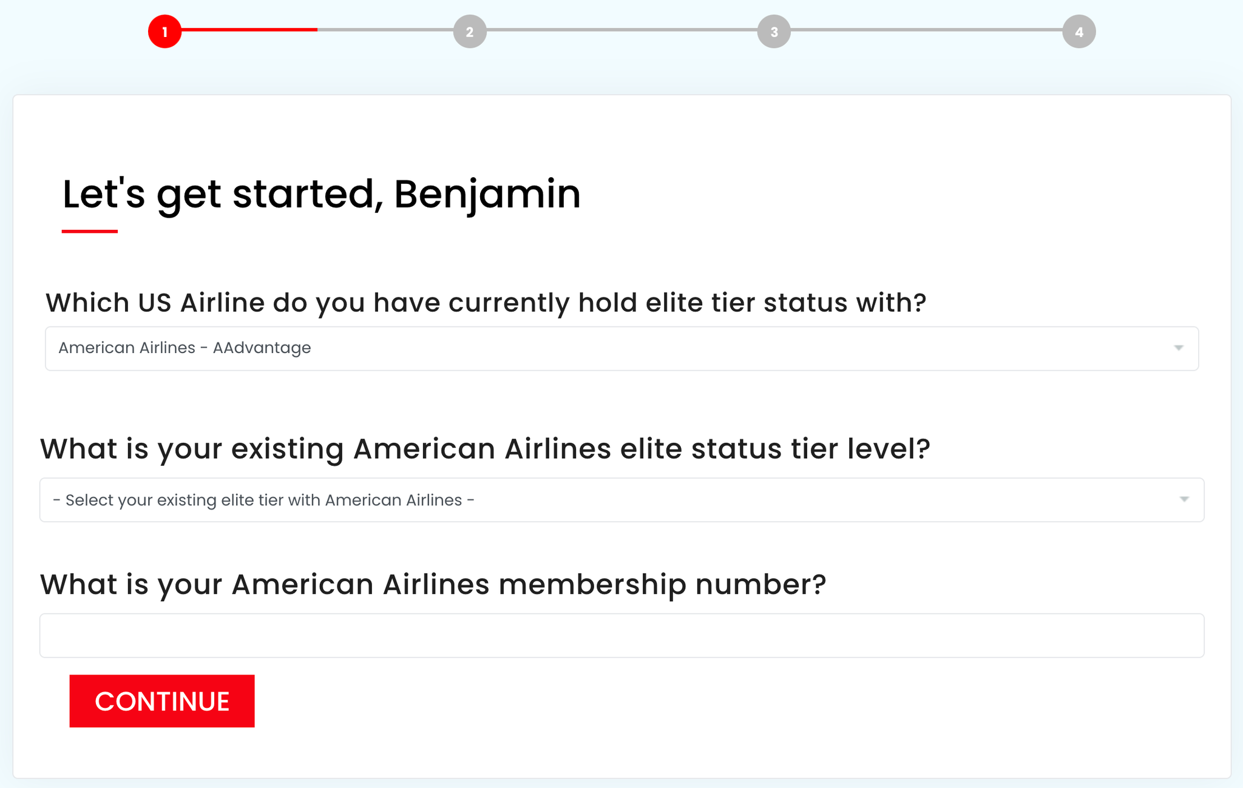Click the elite status tier level question label

[x=485, y=449]
